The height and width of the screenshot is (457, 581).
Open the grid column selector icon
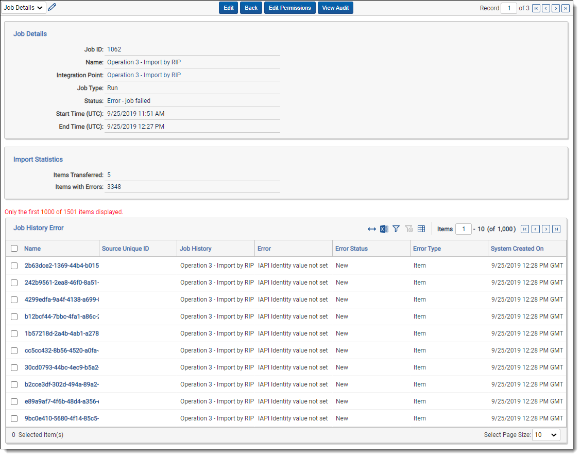[421, 229]
